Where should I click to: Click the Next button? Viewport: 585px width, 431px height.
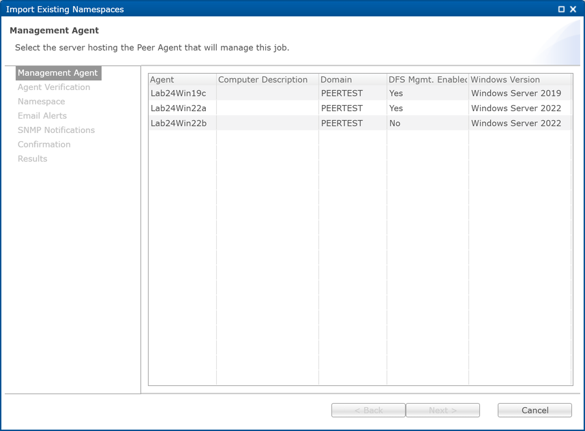pyautogui.click(x=443, y=410)
